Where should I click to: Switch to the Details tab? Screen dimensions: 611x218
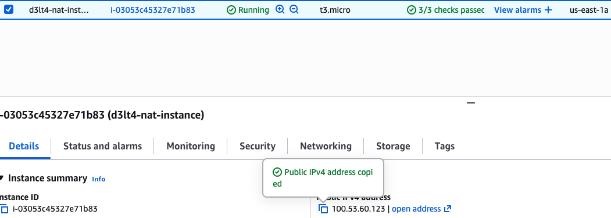pos(24,146)
